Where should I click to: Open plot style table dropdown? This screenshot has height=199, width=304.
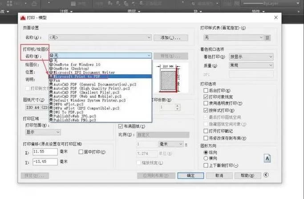(x=233, y=37)
